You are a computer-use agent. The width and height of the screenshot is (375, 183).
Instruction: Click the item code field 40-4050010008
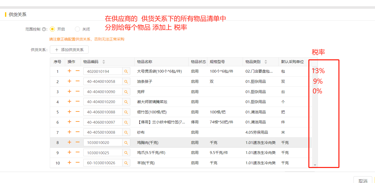coord(103,132)
